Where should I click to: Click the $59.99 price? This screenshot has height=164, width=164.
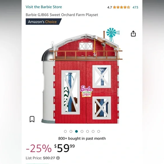[x=64, y=148]
